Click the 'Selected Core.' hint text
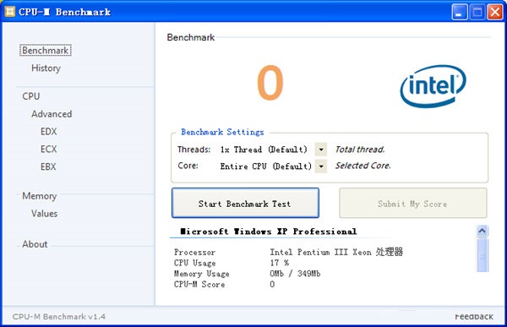The image size is (507, 327). pyautogui.click(x=363, y=166)
